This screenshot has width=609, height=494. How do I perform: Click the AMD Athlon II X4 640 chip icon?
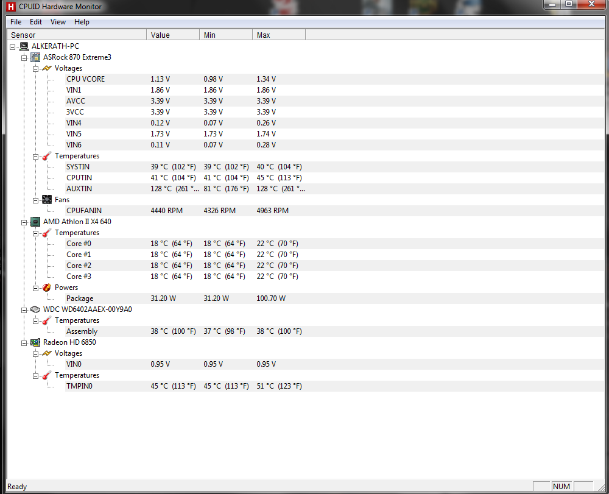(x=35, y=222)
